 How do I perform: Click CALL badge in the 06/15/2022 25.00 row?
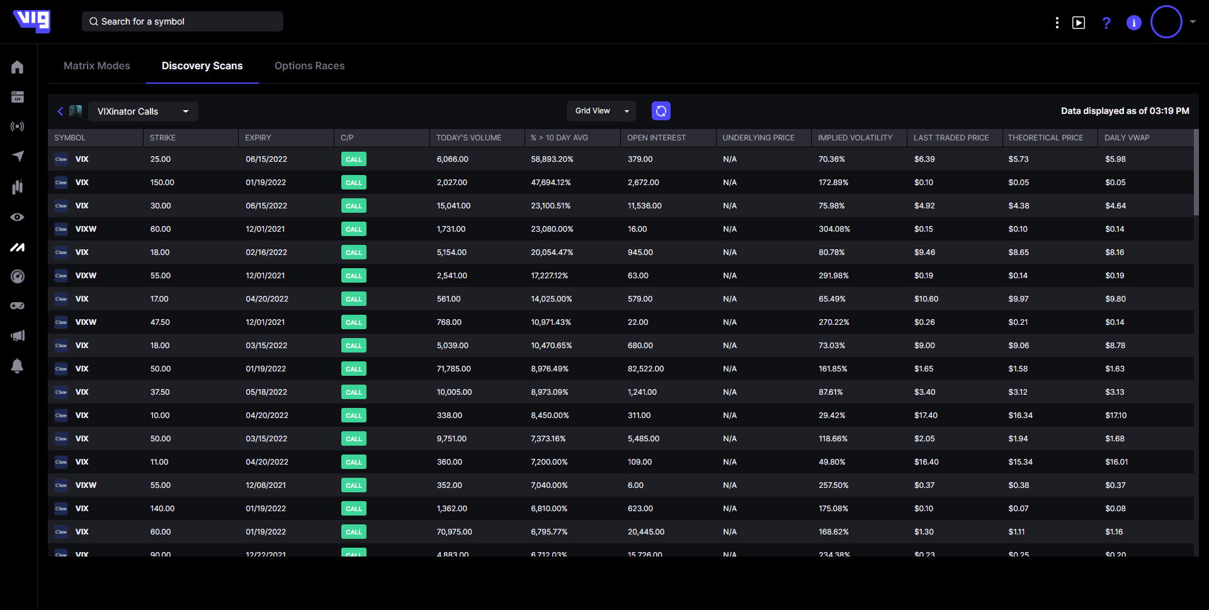354,159
